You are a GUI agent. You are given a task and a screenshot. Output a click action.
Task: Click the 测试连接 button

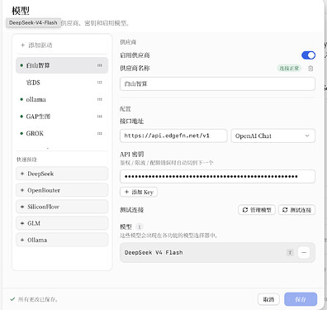point(297,210)
